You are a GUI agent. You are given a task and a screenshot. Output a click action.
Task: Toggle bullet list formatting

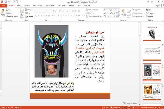(64, 11)
